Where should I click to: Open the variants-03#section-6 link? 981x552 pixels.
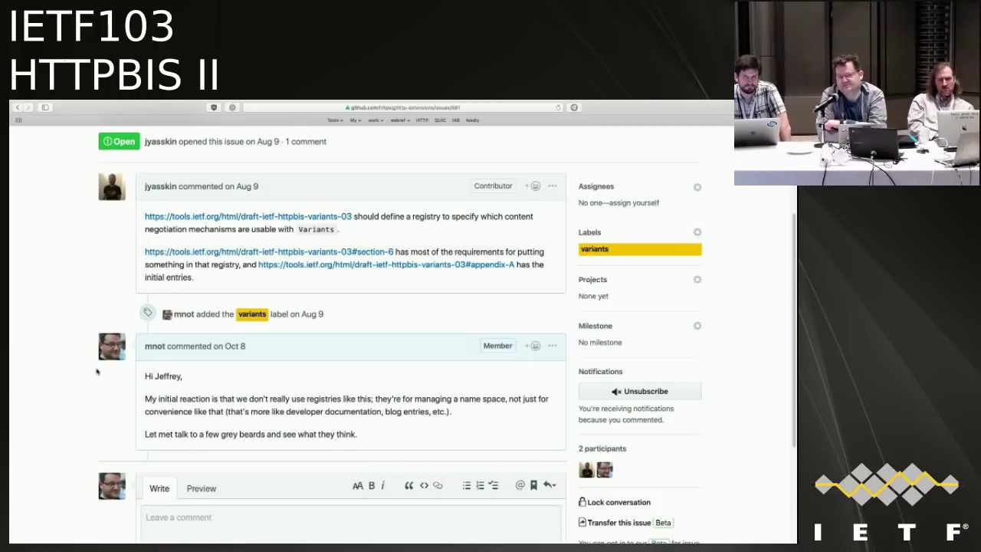[269, 252]
